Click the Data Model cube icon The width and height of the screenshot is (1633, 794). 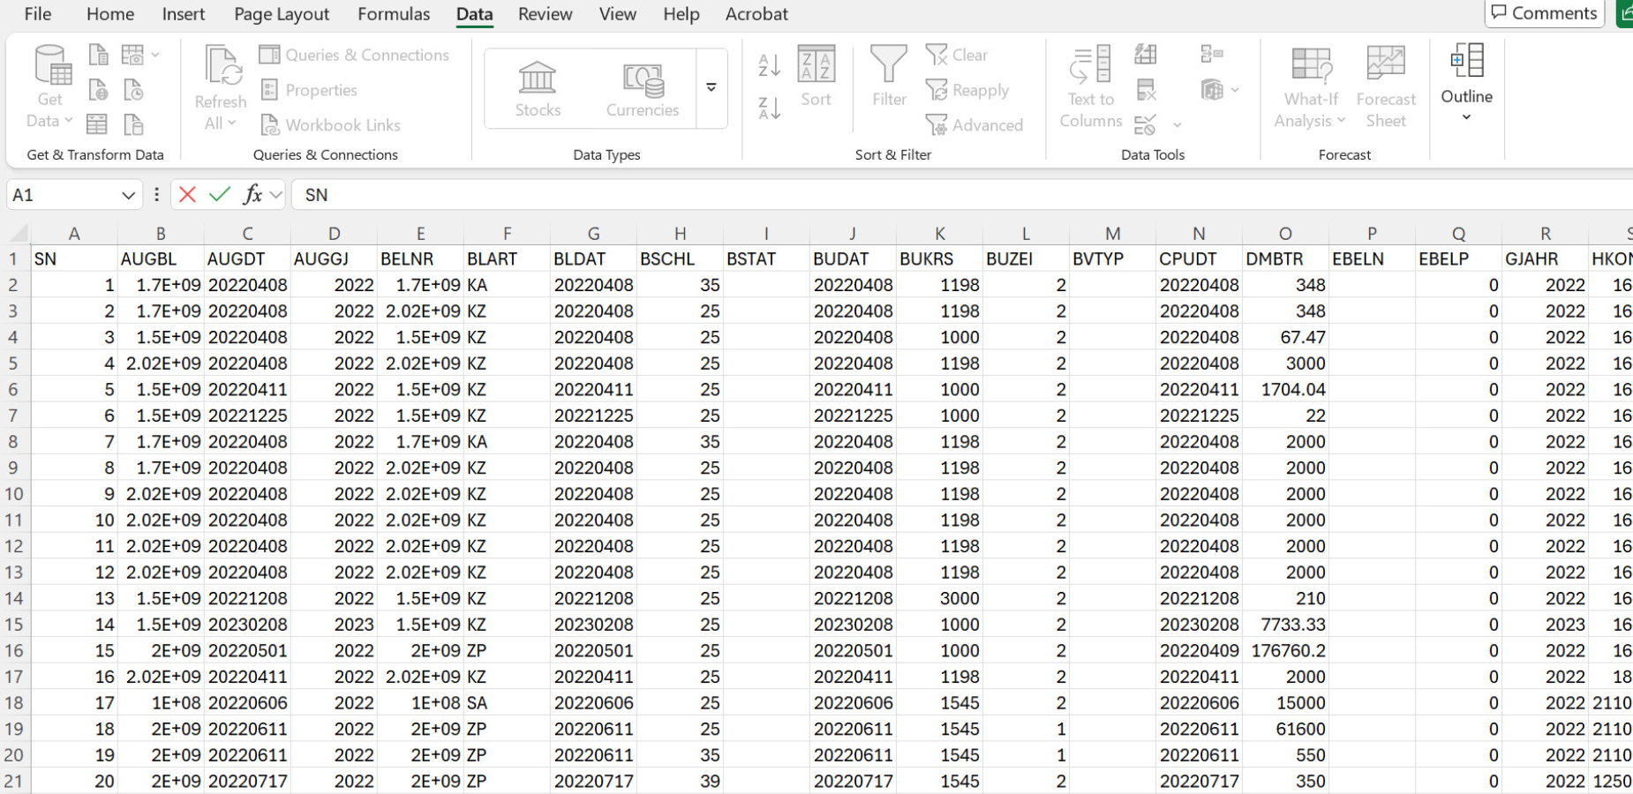click(x=1212, y=90)
